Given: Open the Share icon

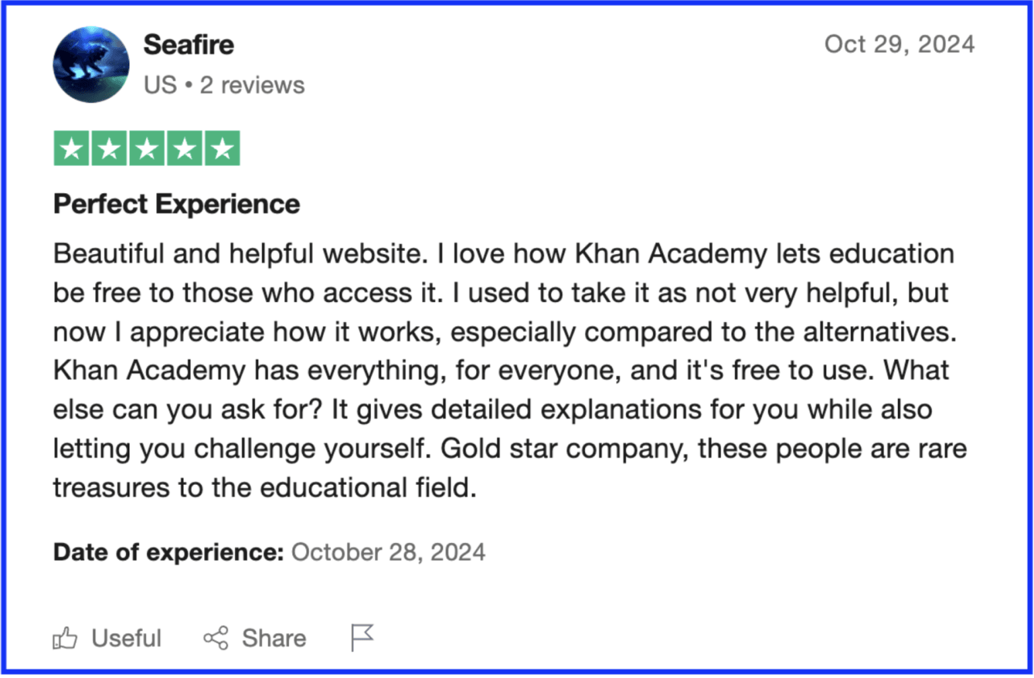Looking at the screenshot, I should click(x=214, y=638).
